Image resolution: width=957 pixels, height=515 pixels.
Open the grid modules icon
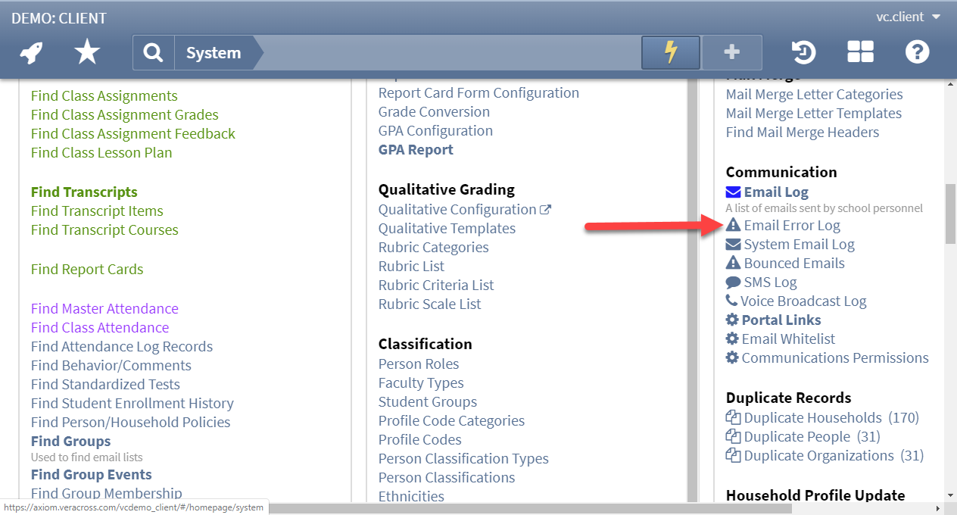click(860, 52)
